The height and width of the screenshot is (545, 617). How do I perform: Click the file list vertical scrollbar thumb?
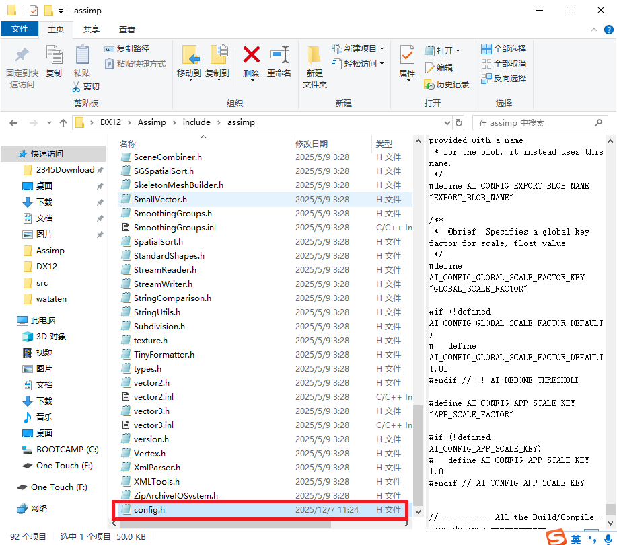pos(418,455)
